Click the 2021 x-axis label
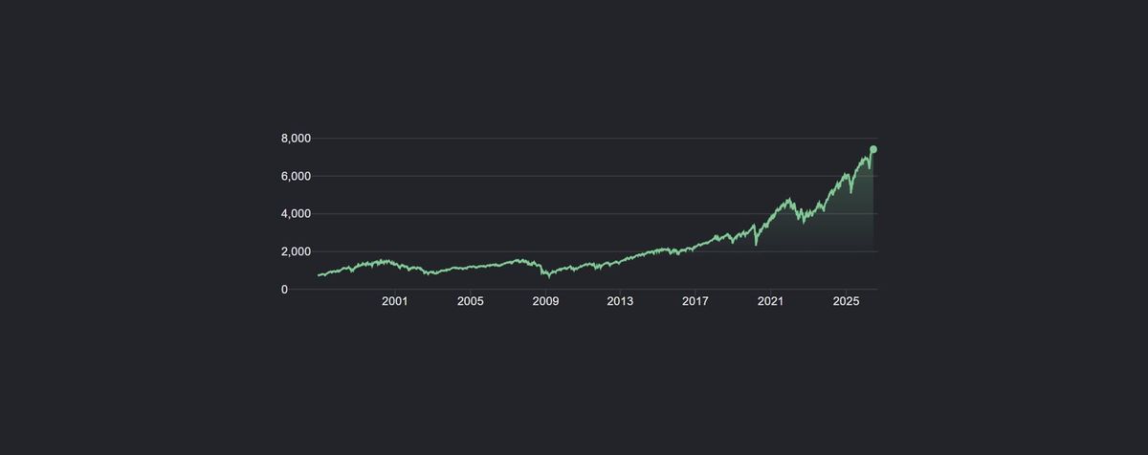The image size is (1148, 455). (x=770, y=302)
